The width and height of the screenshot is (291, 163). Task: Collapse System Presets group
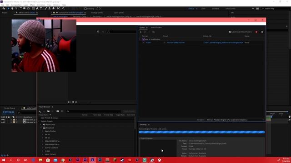[39, 121]
